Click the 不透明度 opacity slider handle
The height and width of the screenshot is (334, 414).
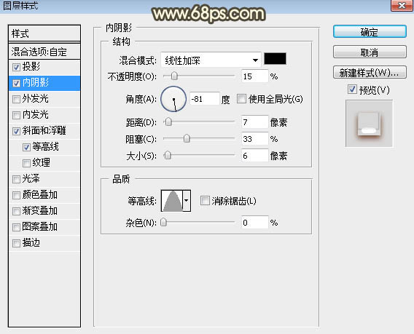point(174,76)
